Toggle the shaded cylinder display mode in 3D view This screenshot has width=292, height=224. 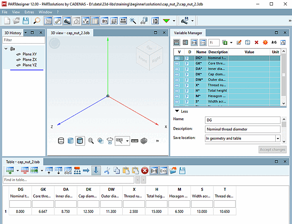[x=70, y=141]
